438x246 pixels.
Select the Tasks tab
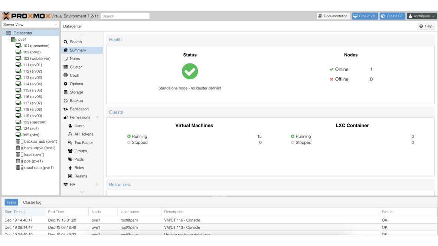tap(11, 202)
